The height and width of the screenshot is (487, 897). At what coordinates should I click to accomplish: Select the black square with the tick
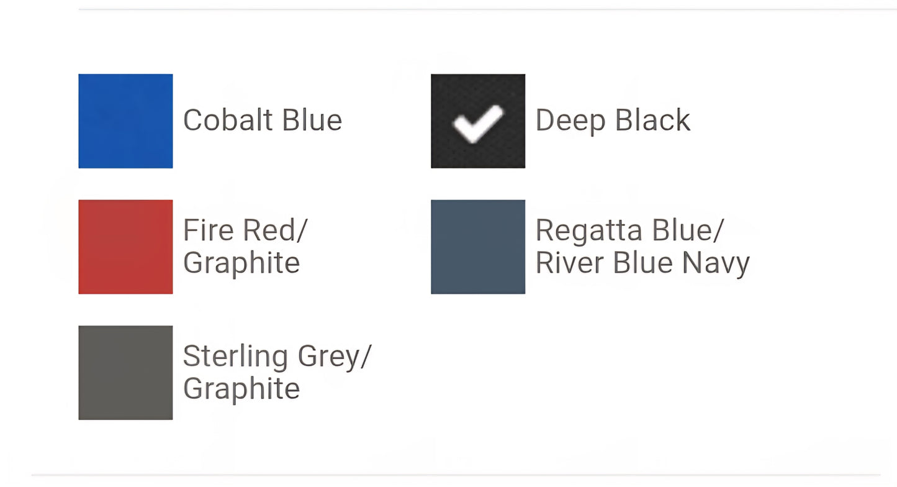pyautogui.click(x=478, y=121)
